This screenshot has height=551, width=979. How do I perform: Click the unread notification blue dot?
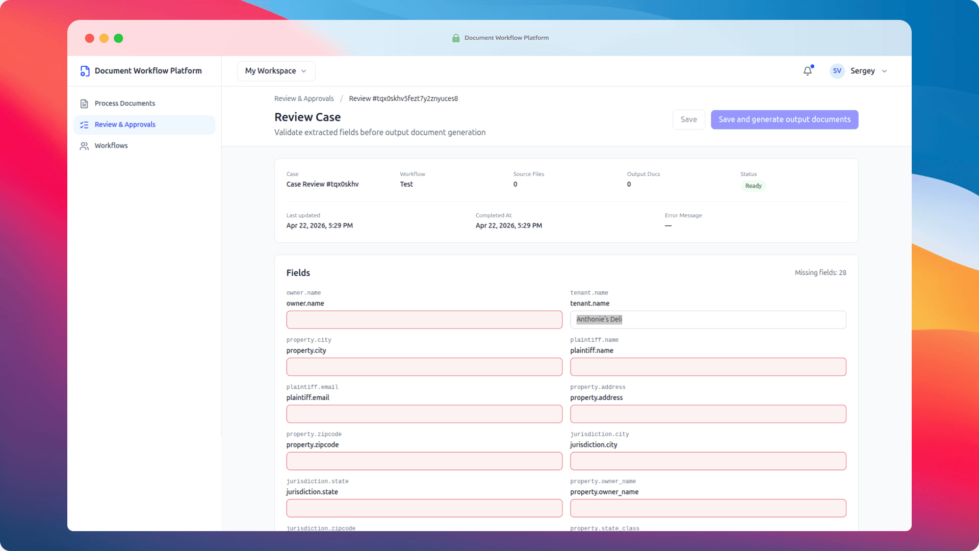click(x=812, y=66)
